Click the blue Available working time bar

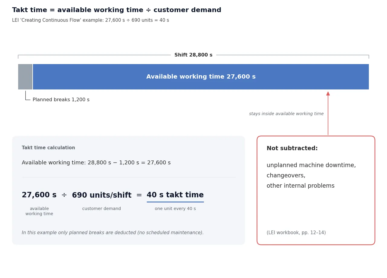tap(201, 77)
